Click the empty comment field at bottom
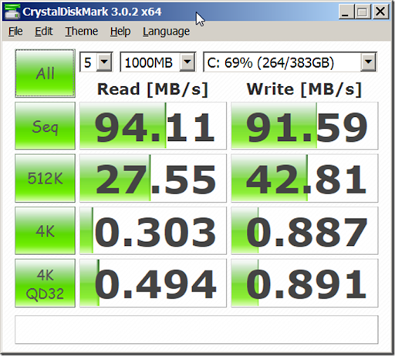 [197, 330]
